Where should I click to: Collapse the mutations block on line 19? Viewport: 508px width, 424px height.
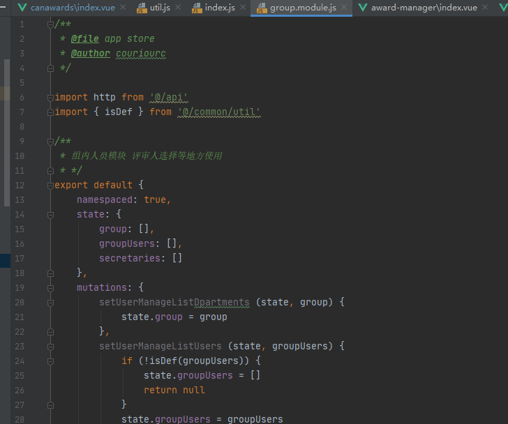point(50,287)
